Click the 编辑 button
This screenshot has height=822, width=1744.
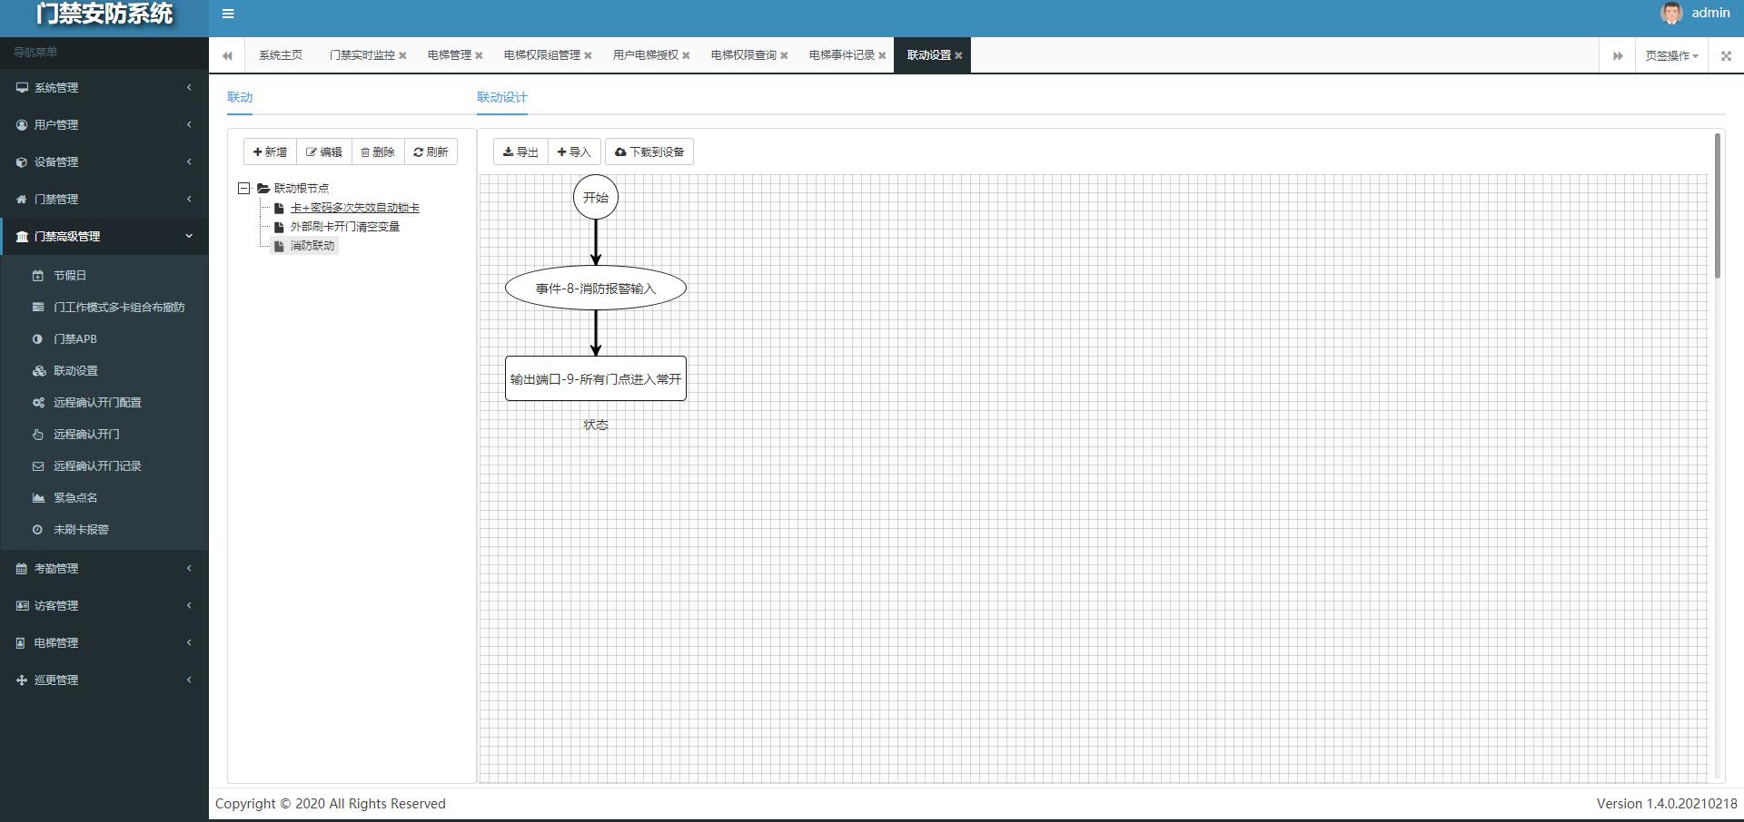point(324,152)
